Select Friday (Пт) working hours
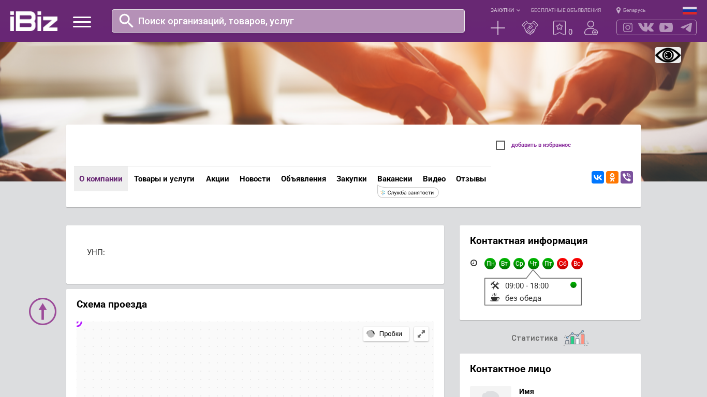Viewport: 707px width, 397px height. tap(548, 264)
